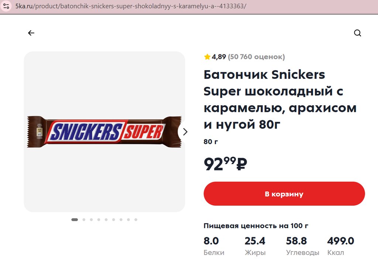This screenshot has width=378, height=266.
Task: Open site settings icon in address bar
Action: coord(6,6)
